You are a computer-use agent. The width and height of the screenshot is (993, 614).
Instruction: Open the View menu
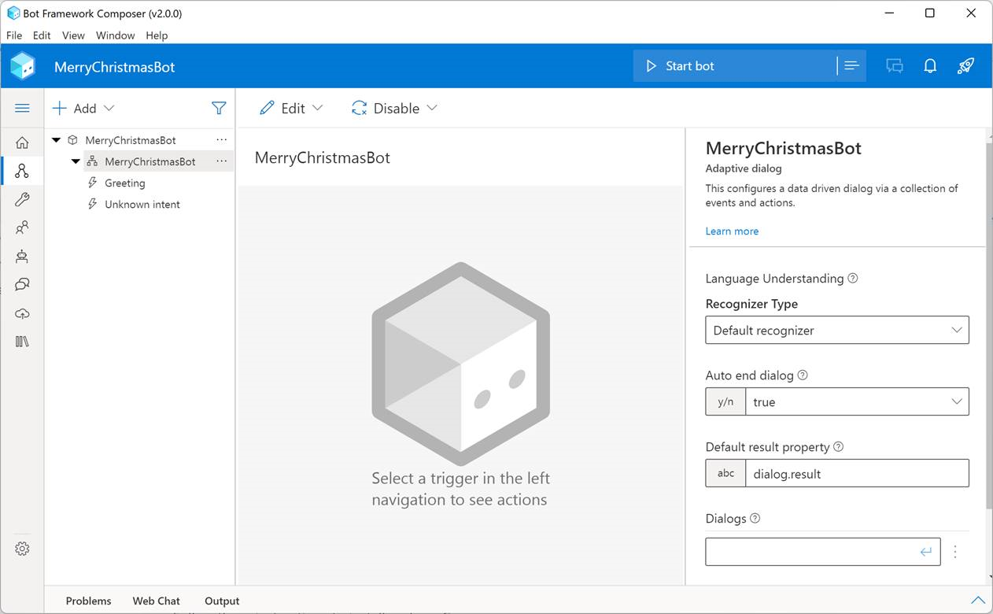[x=73, y=35]
